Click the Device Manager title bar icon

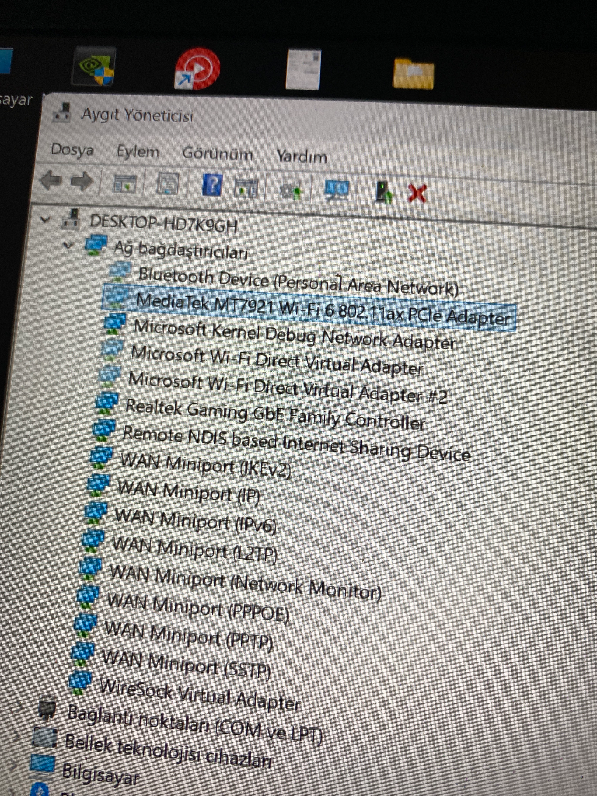pos(63,112)
